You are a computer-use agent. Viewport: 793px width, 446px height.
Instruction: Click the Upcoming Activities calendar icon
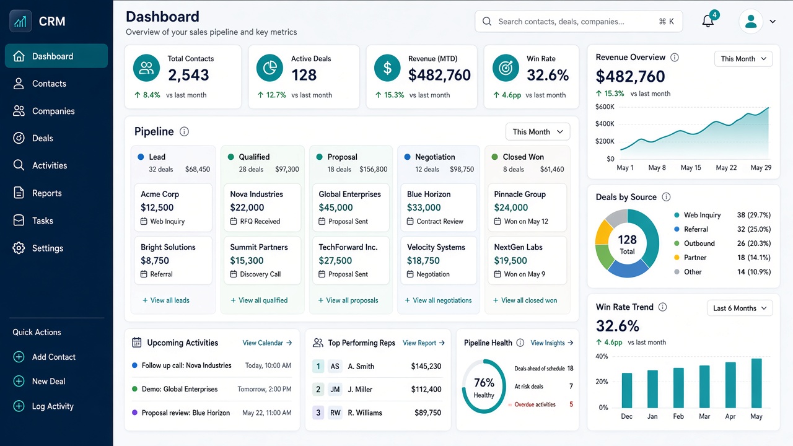[x=137, y=343]
